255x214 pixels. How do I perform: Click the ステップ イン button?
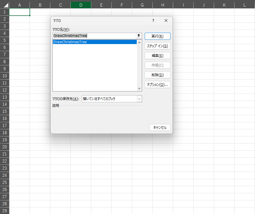(157, 46)
